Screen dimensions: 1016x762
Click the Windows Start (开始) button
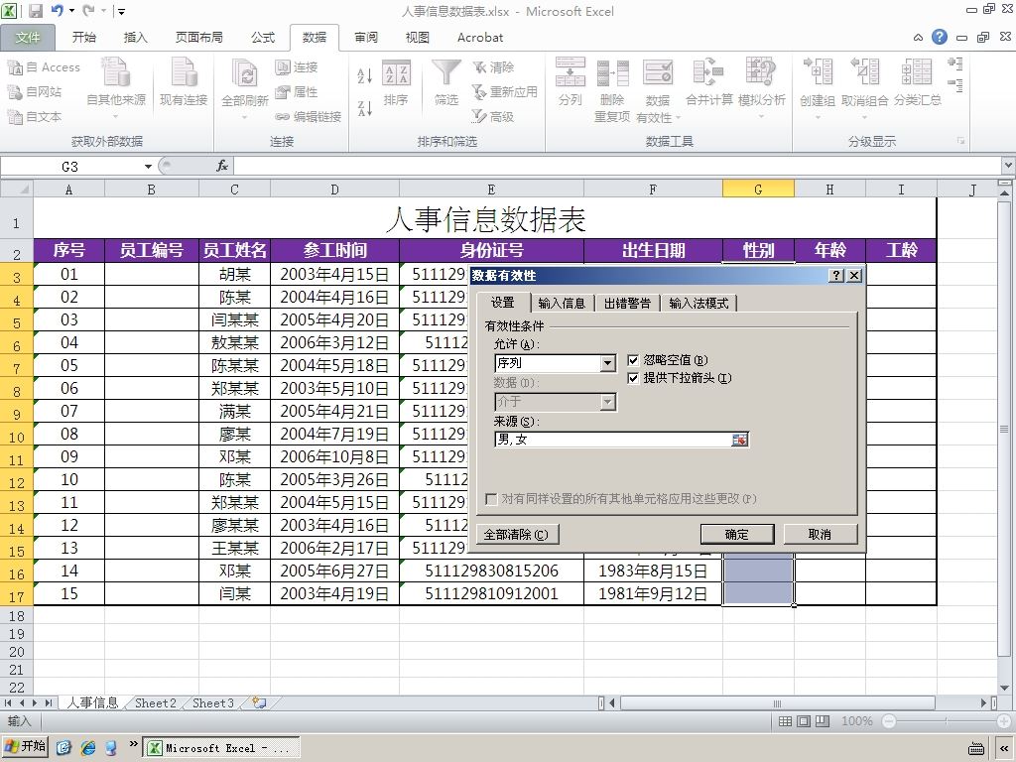[x=25, y=747]
